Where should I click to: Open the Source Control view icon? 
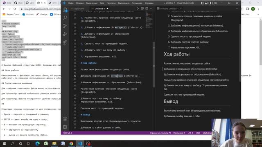coord(65,26)
